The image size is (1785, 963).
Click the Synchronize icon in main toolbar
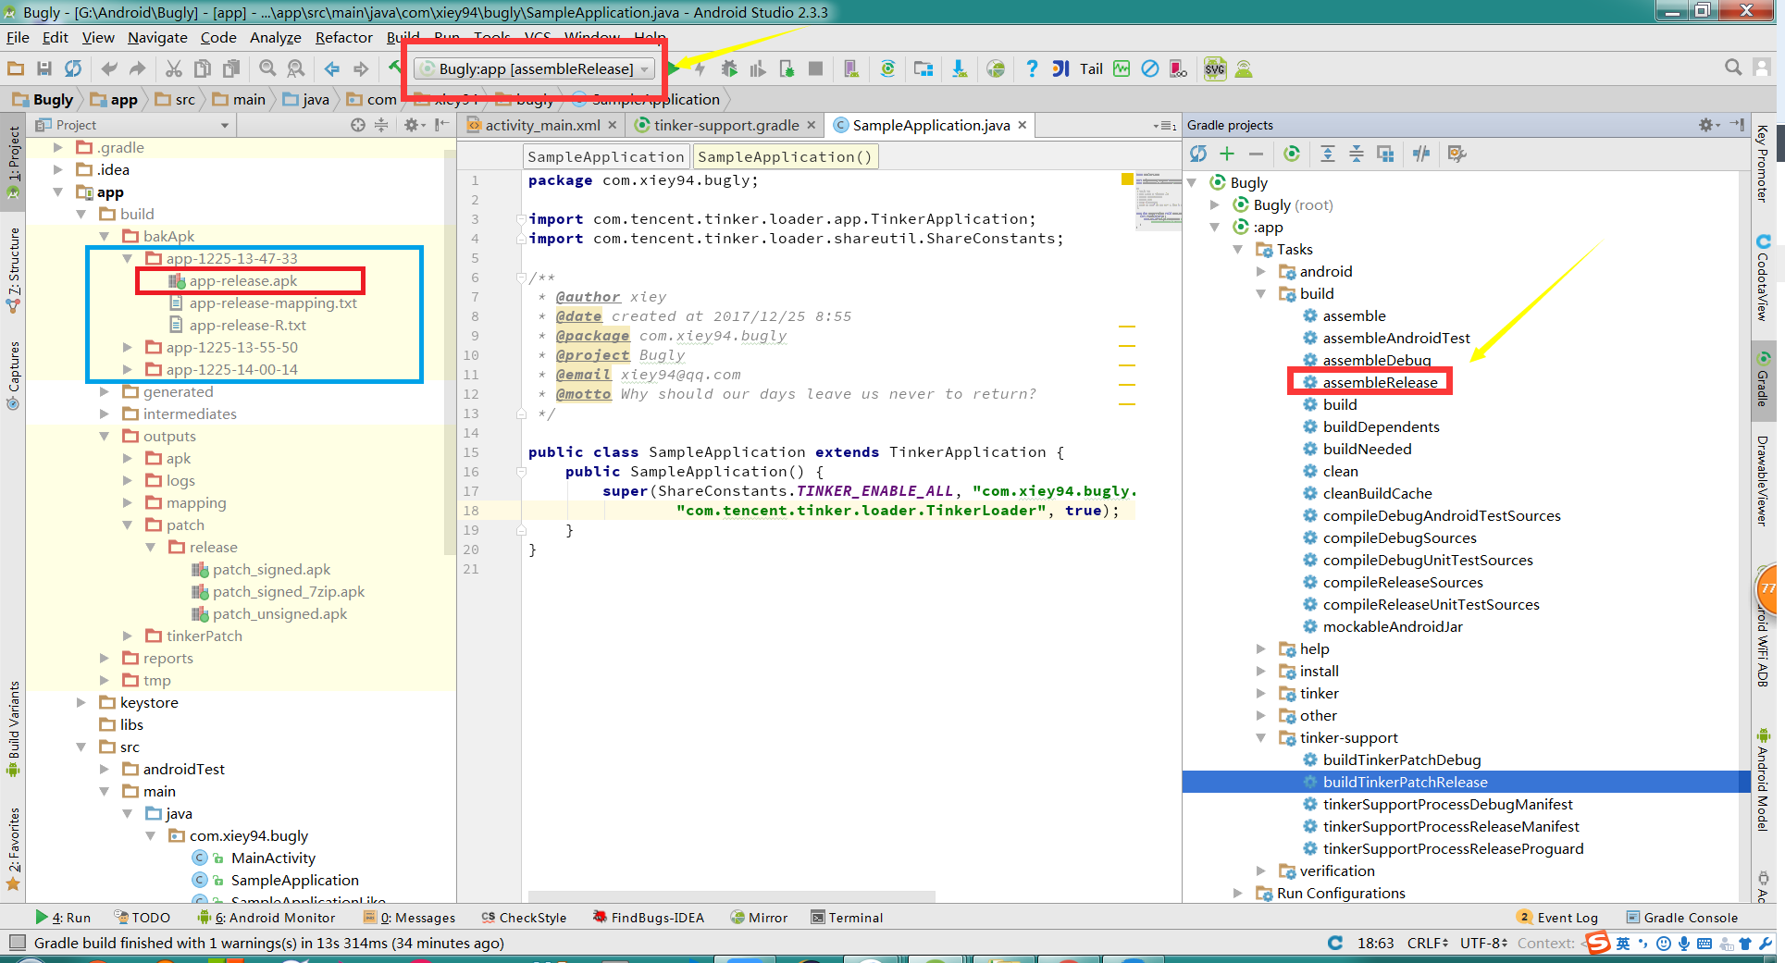72,68
